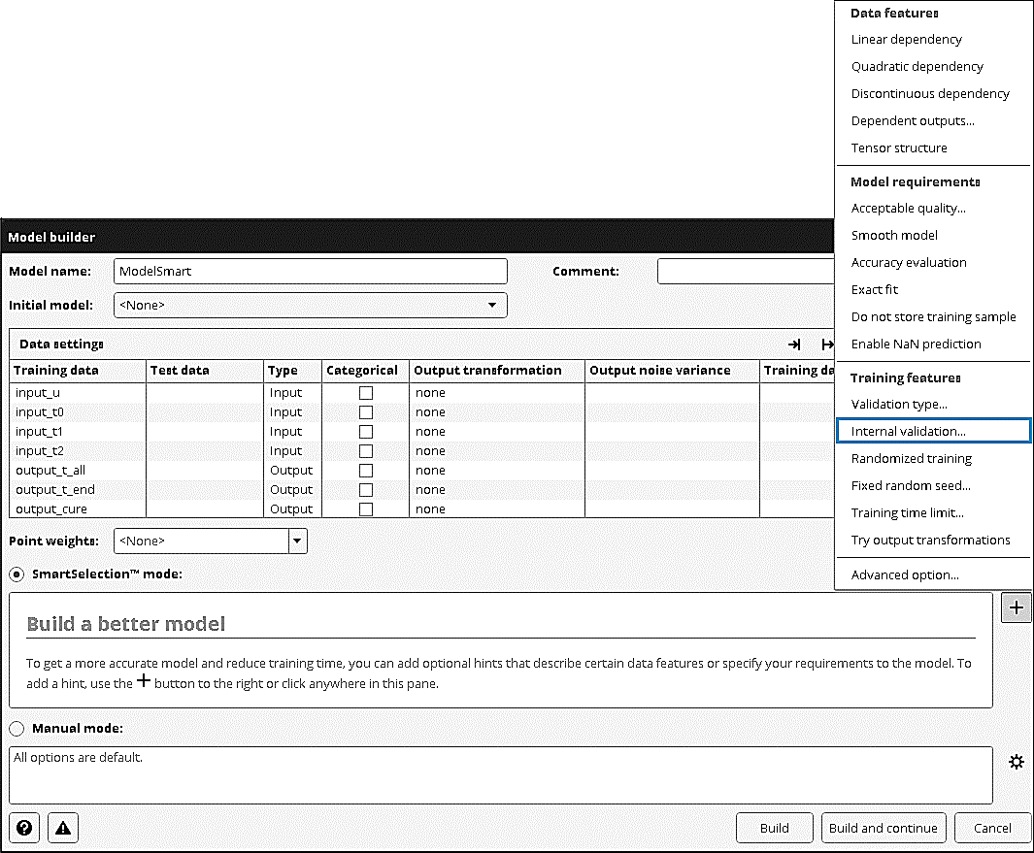
Task: Select Try output transformations
Action: coord(930,540)
